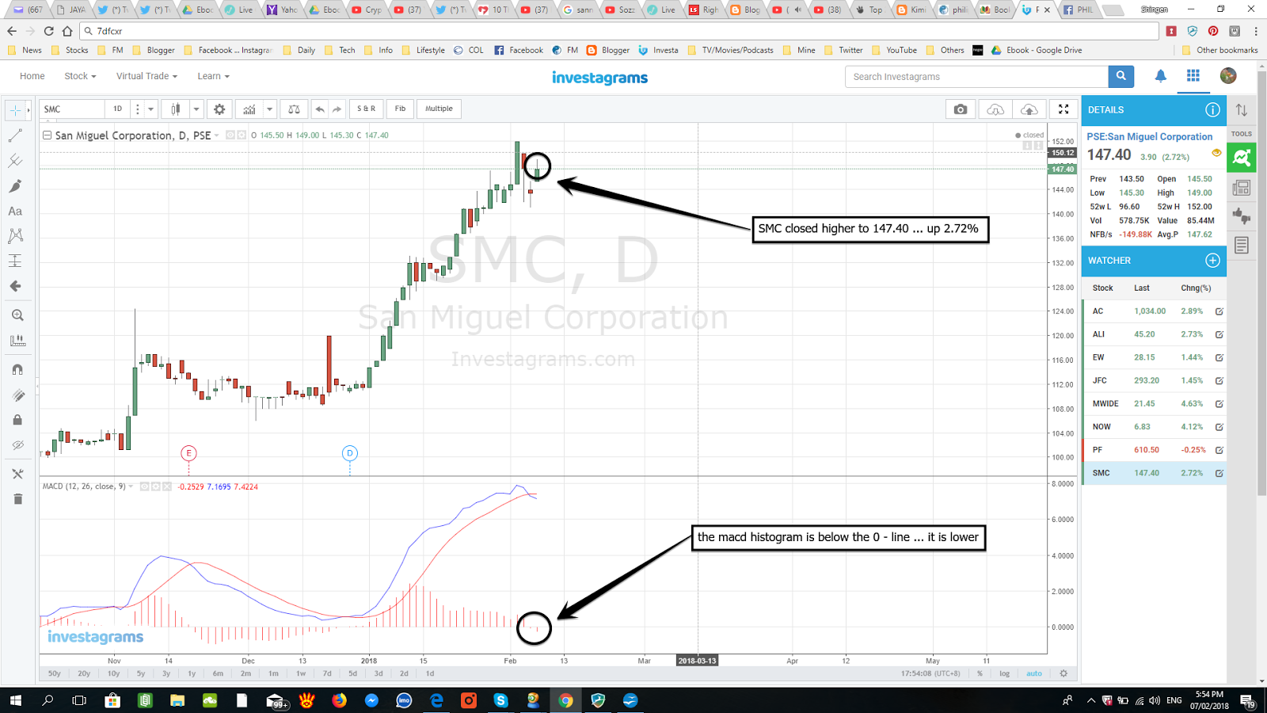Hide all drawings with eye icon
The width and height of the screenshot is (1267, 713).
(17, 445)
